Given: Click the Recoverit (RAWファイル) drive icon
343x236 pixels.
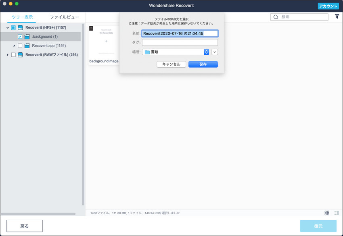Looking at the screenshot, I should 20,55.
